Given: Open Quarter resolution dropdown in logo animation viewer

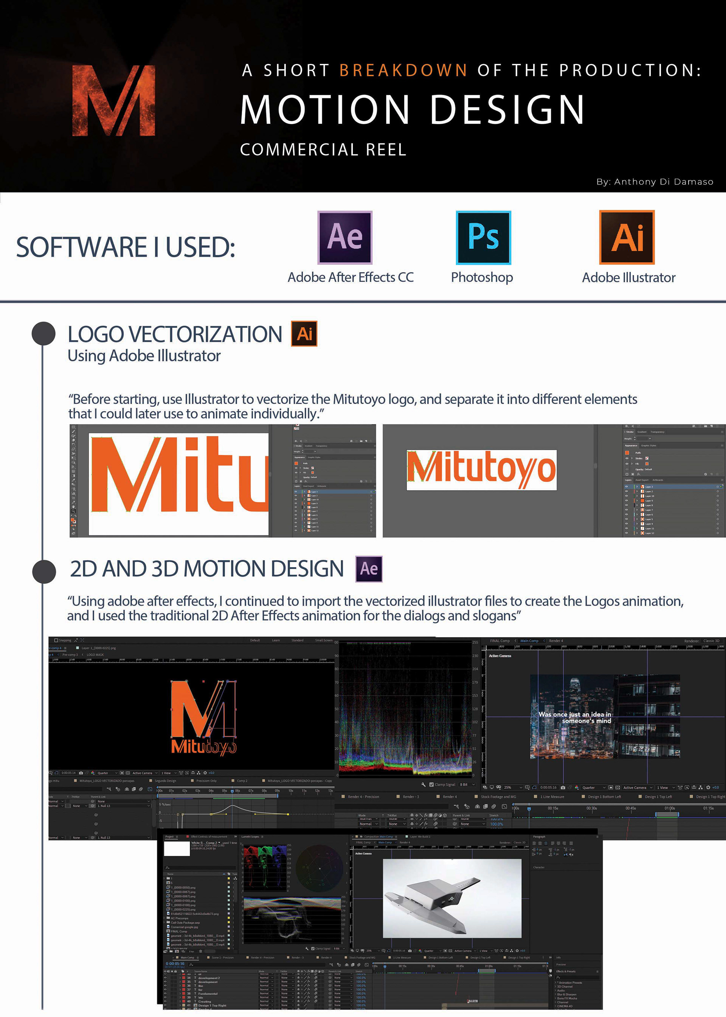Looking at the screenshot, I should pyautogui.click(x=107, y=773).
